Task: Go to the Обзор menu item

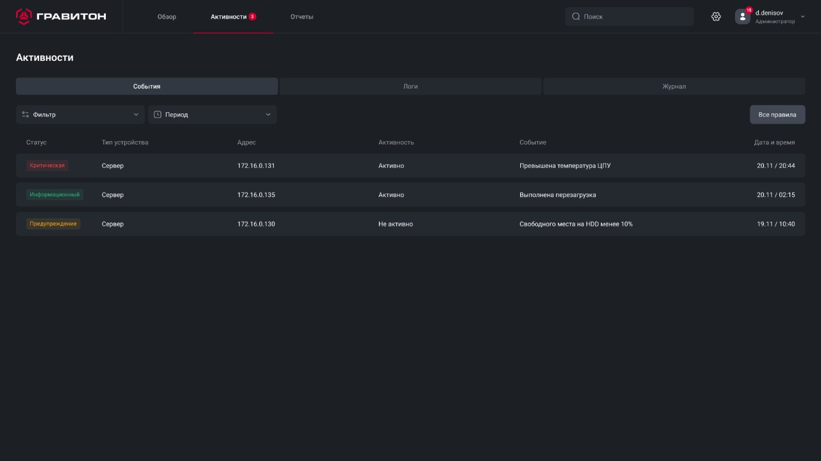Action: point(167,17)
